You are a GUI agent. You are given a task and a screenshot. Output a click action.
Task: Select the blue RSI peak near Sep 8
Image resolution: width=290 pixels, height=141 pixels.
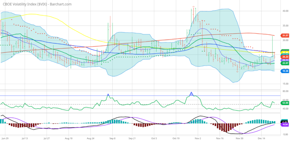(x=108, y=95)
